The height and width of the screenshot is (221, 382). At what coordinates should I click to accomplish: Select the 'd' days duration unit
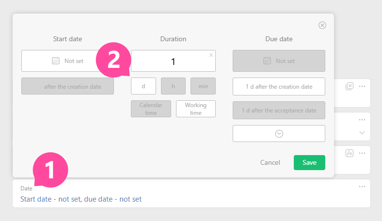pos(143,86)
